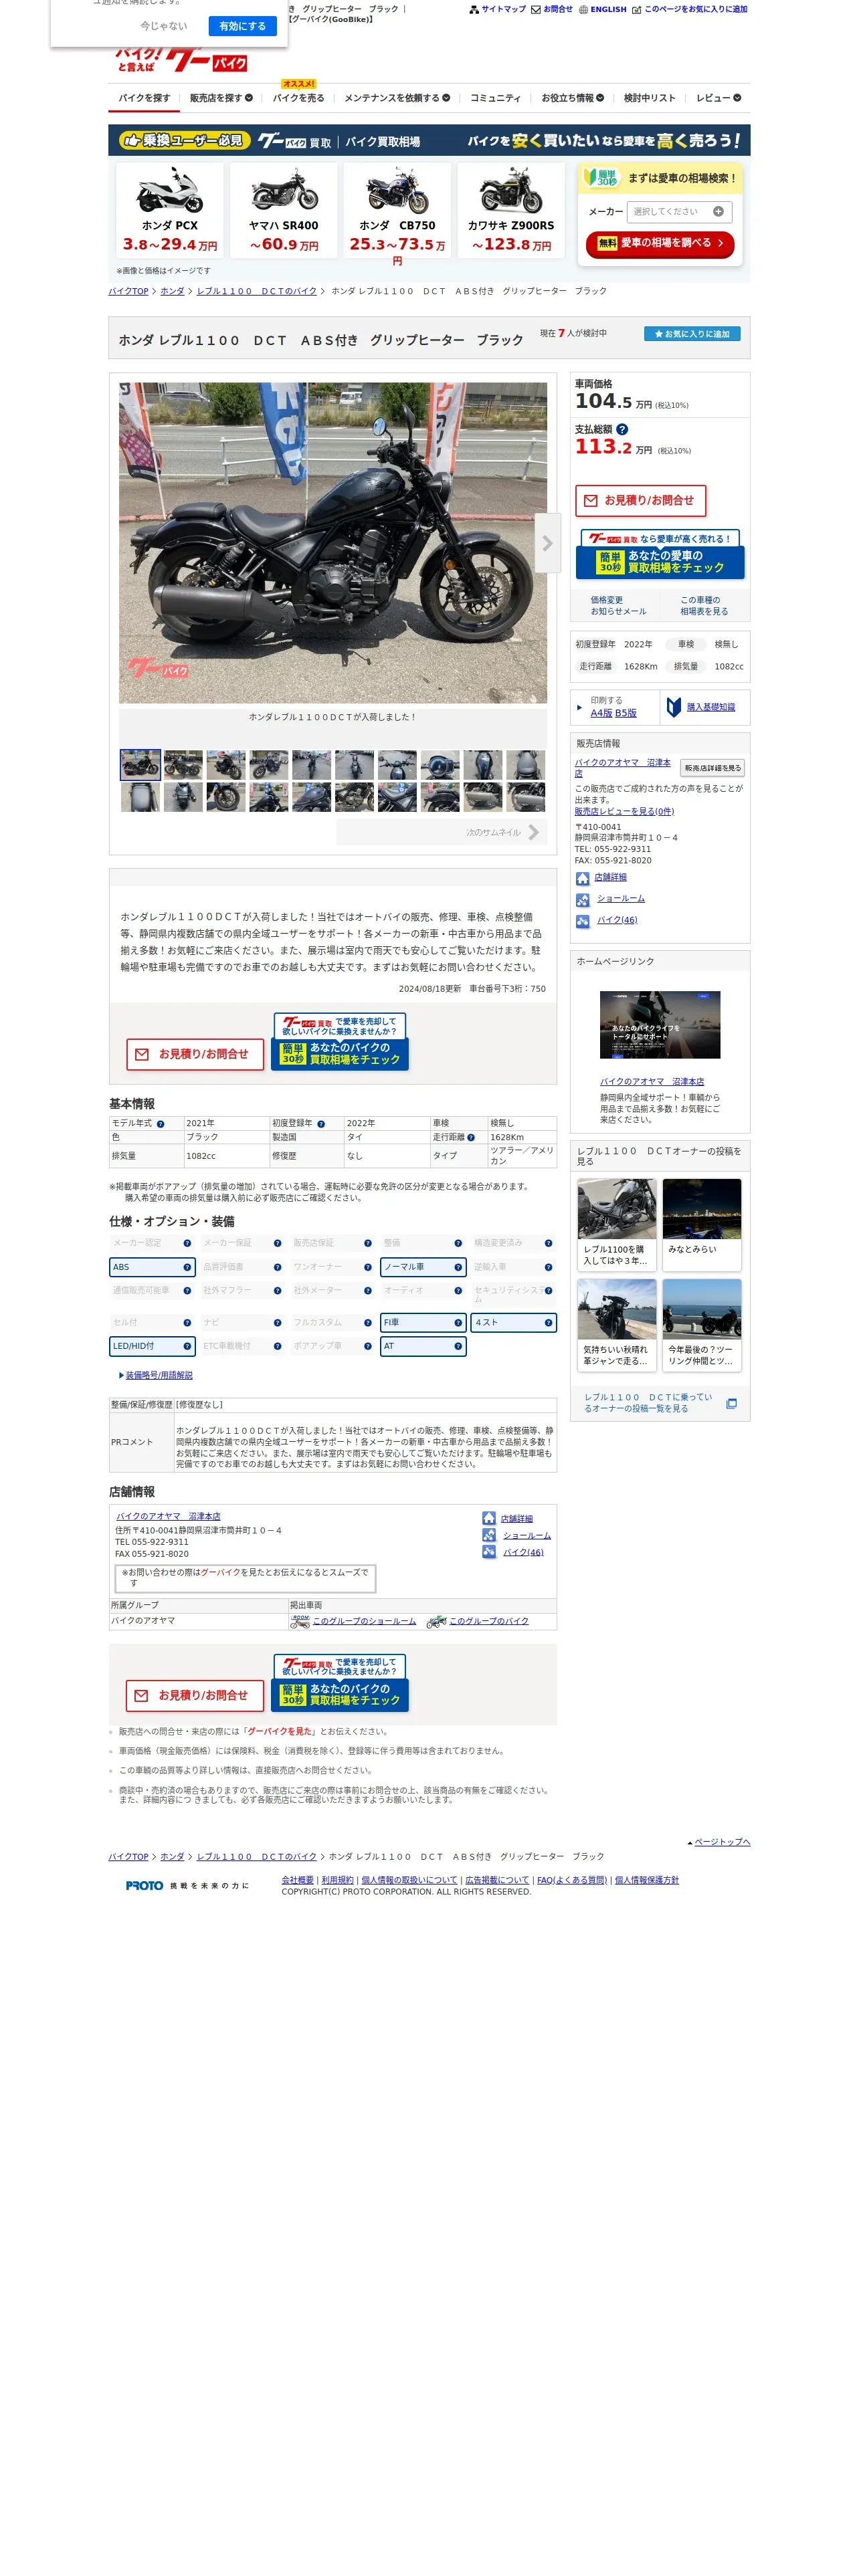Click お見積り/お問合せ button beside the price
The height and width of the screenshot is (2576, 859).
640,500
